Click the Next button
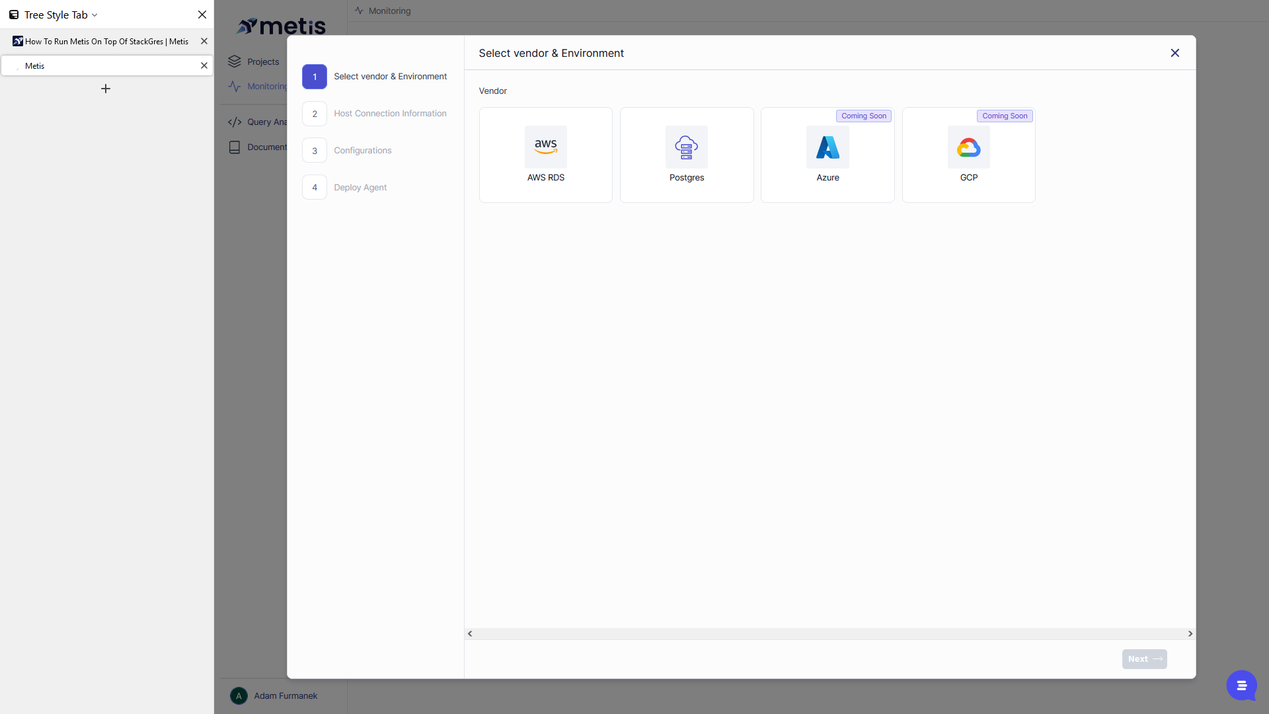The height and width of the screenshot is (714, 1269). 1144,658
